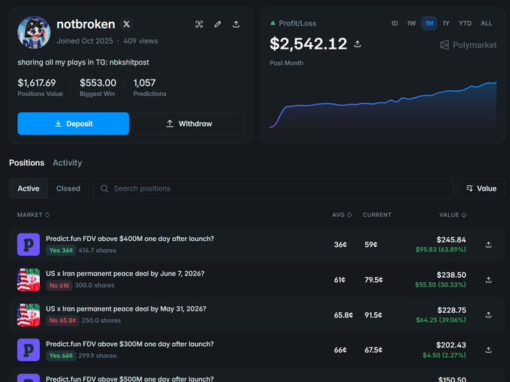The height and width of the screenshot is (382, 510).
Task: Click the $553.00 Biggest Win stat
Action: tap(98, 88)
